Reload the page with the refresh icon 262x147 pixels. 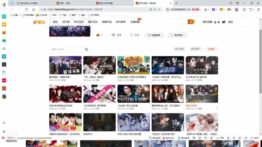point(27,9)
